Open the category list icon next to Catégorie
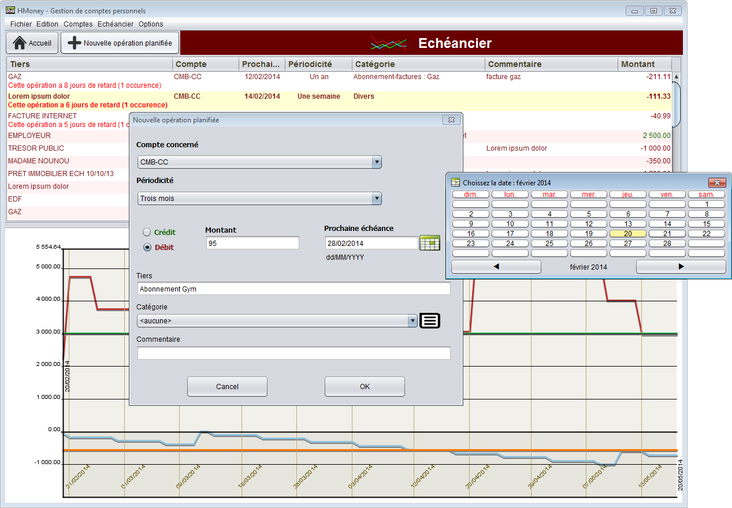The height and width of the screenshot is (508, 732). tap(430, 321)
